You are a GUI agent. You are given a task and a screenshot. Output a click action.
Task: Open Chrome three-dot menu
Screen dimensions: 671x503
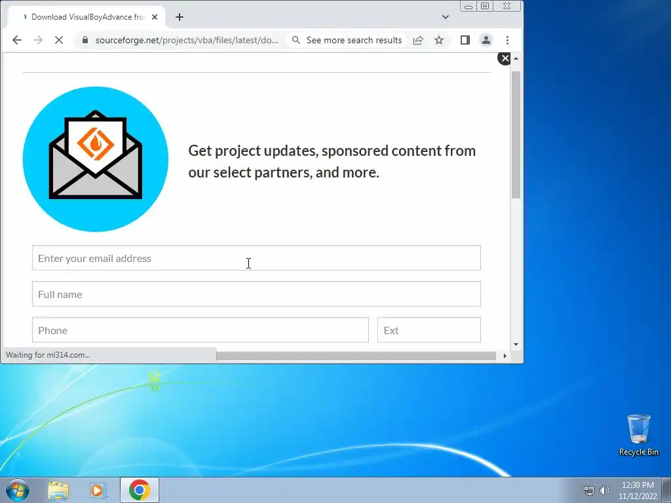508,40
